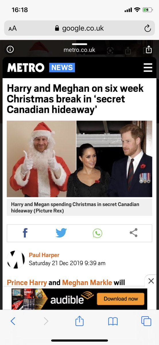Follow the Meghan Markle link
This screenshot has width=159, height=345.
(x=87, y=283)
